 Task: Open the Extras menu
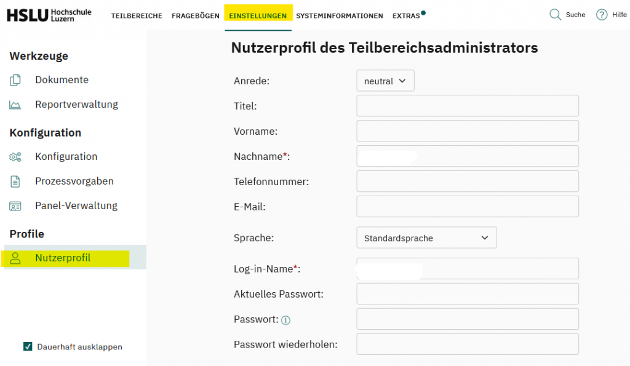pos(406,16)
